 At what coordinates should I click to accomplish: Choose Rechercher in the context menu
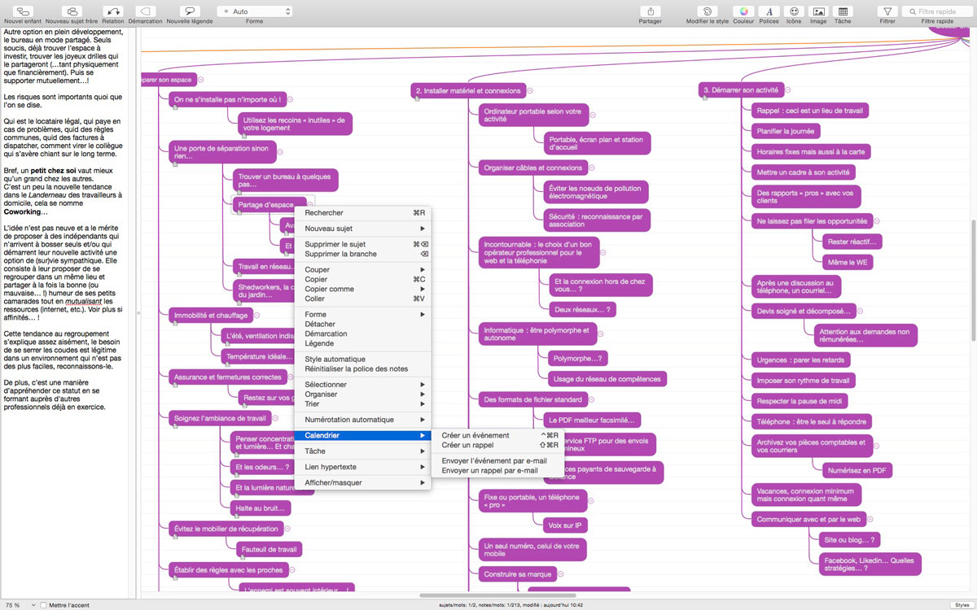[363, 213]
